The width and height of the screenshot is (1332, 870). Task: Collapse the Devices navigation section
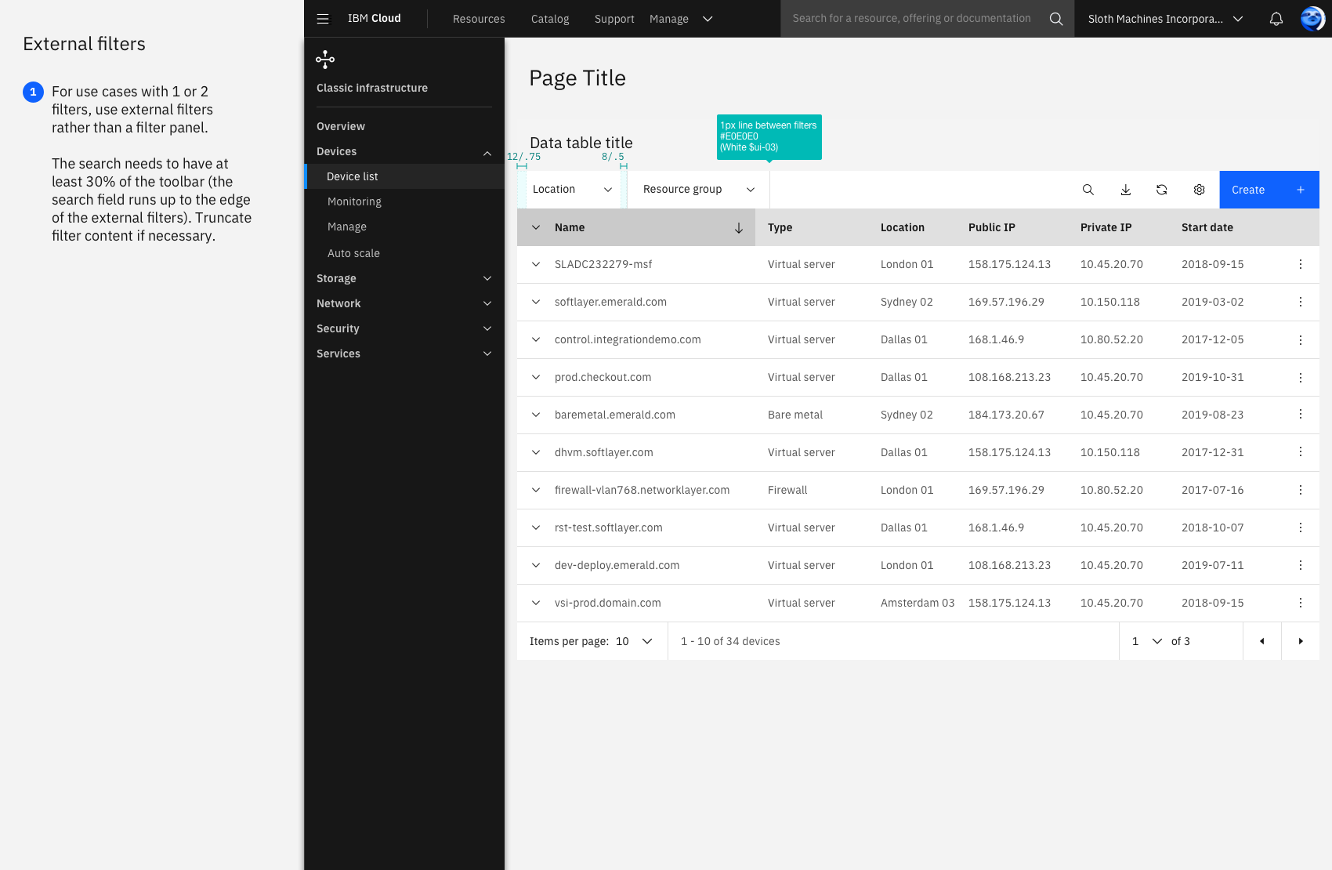tap(404, 151)
